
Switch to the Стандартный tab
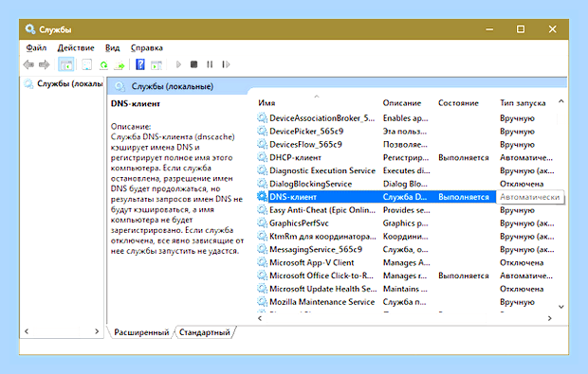205,332
